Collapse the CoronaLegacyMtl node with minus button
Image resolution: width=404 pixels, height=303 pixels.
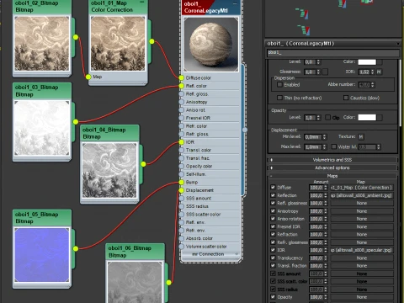pyautogui.click(x=235, y=3)
